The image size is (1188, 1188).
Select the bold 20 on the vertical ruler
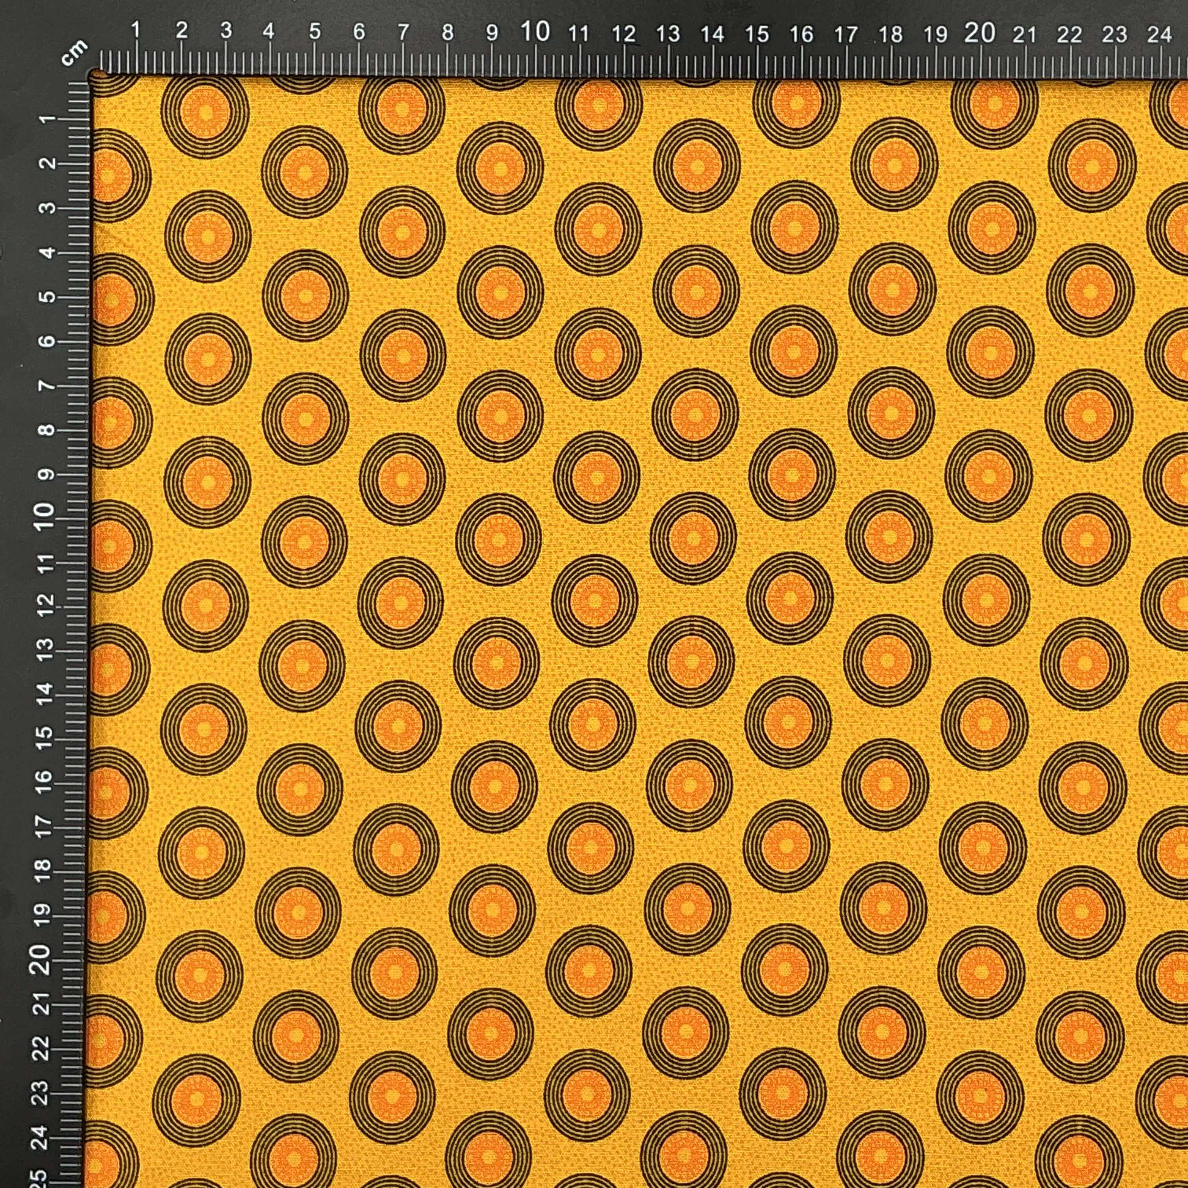pos(40,959)
